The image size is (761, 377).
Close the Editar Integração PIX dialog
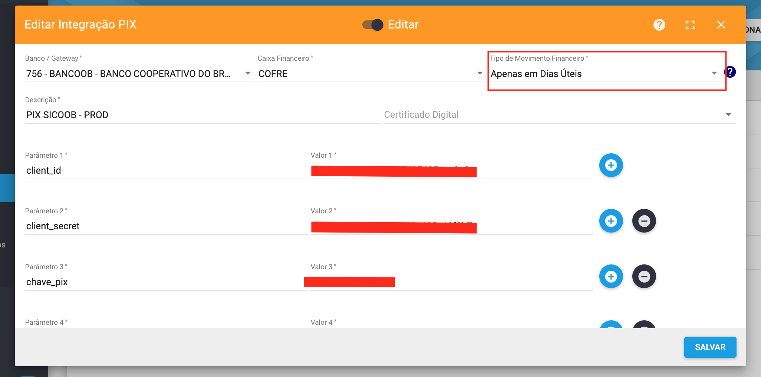pyautogui.click(x=721, y=25)
